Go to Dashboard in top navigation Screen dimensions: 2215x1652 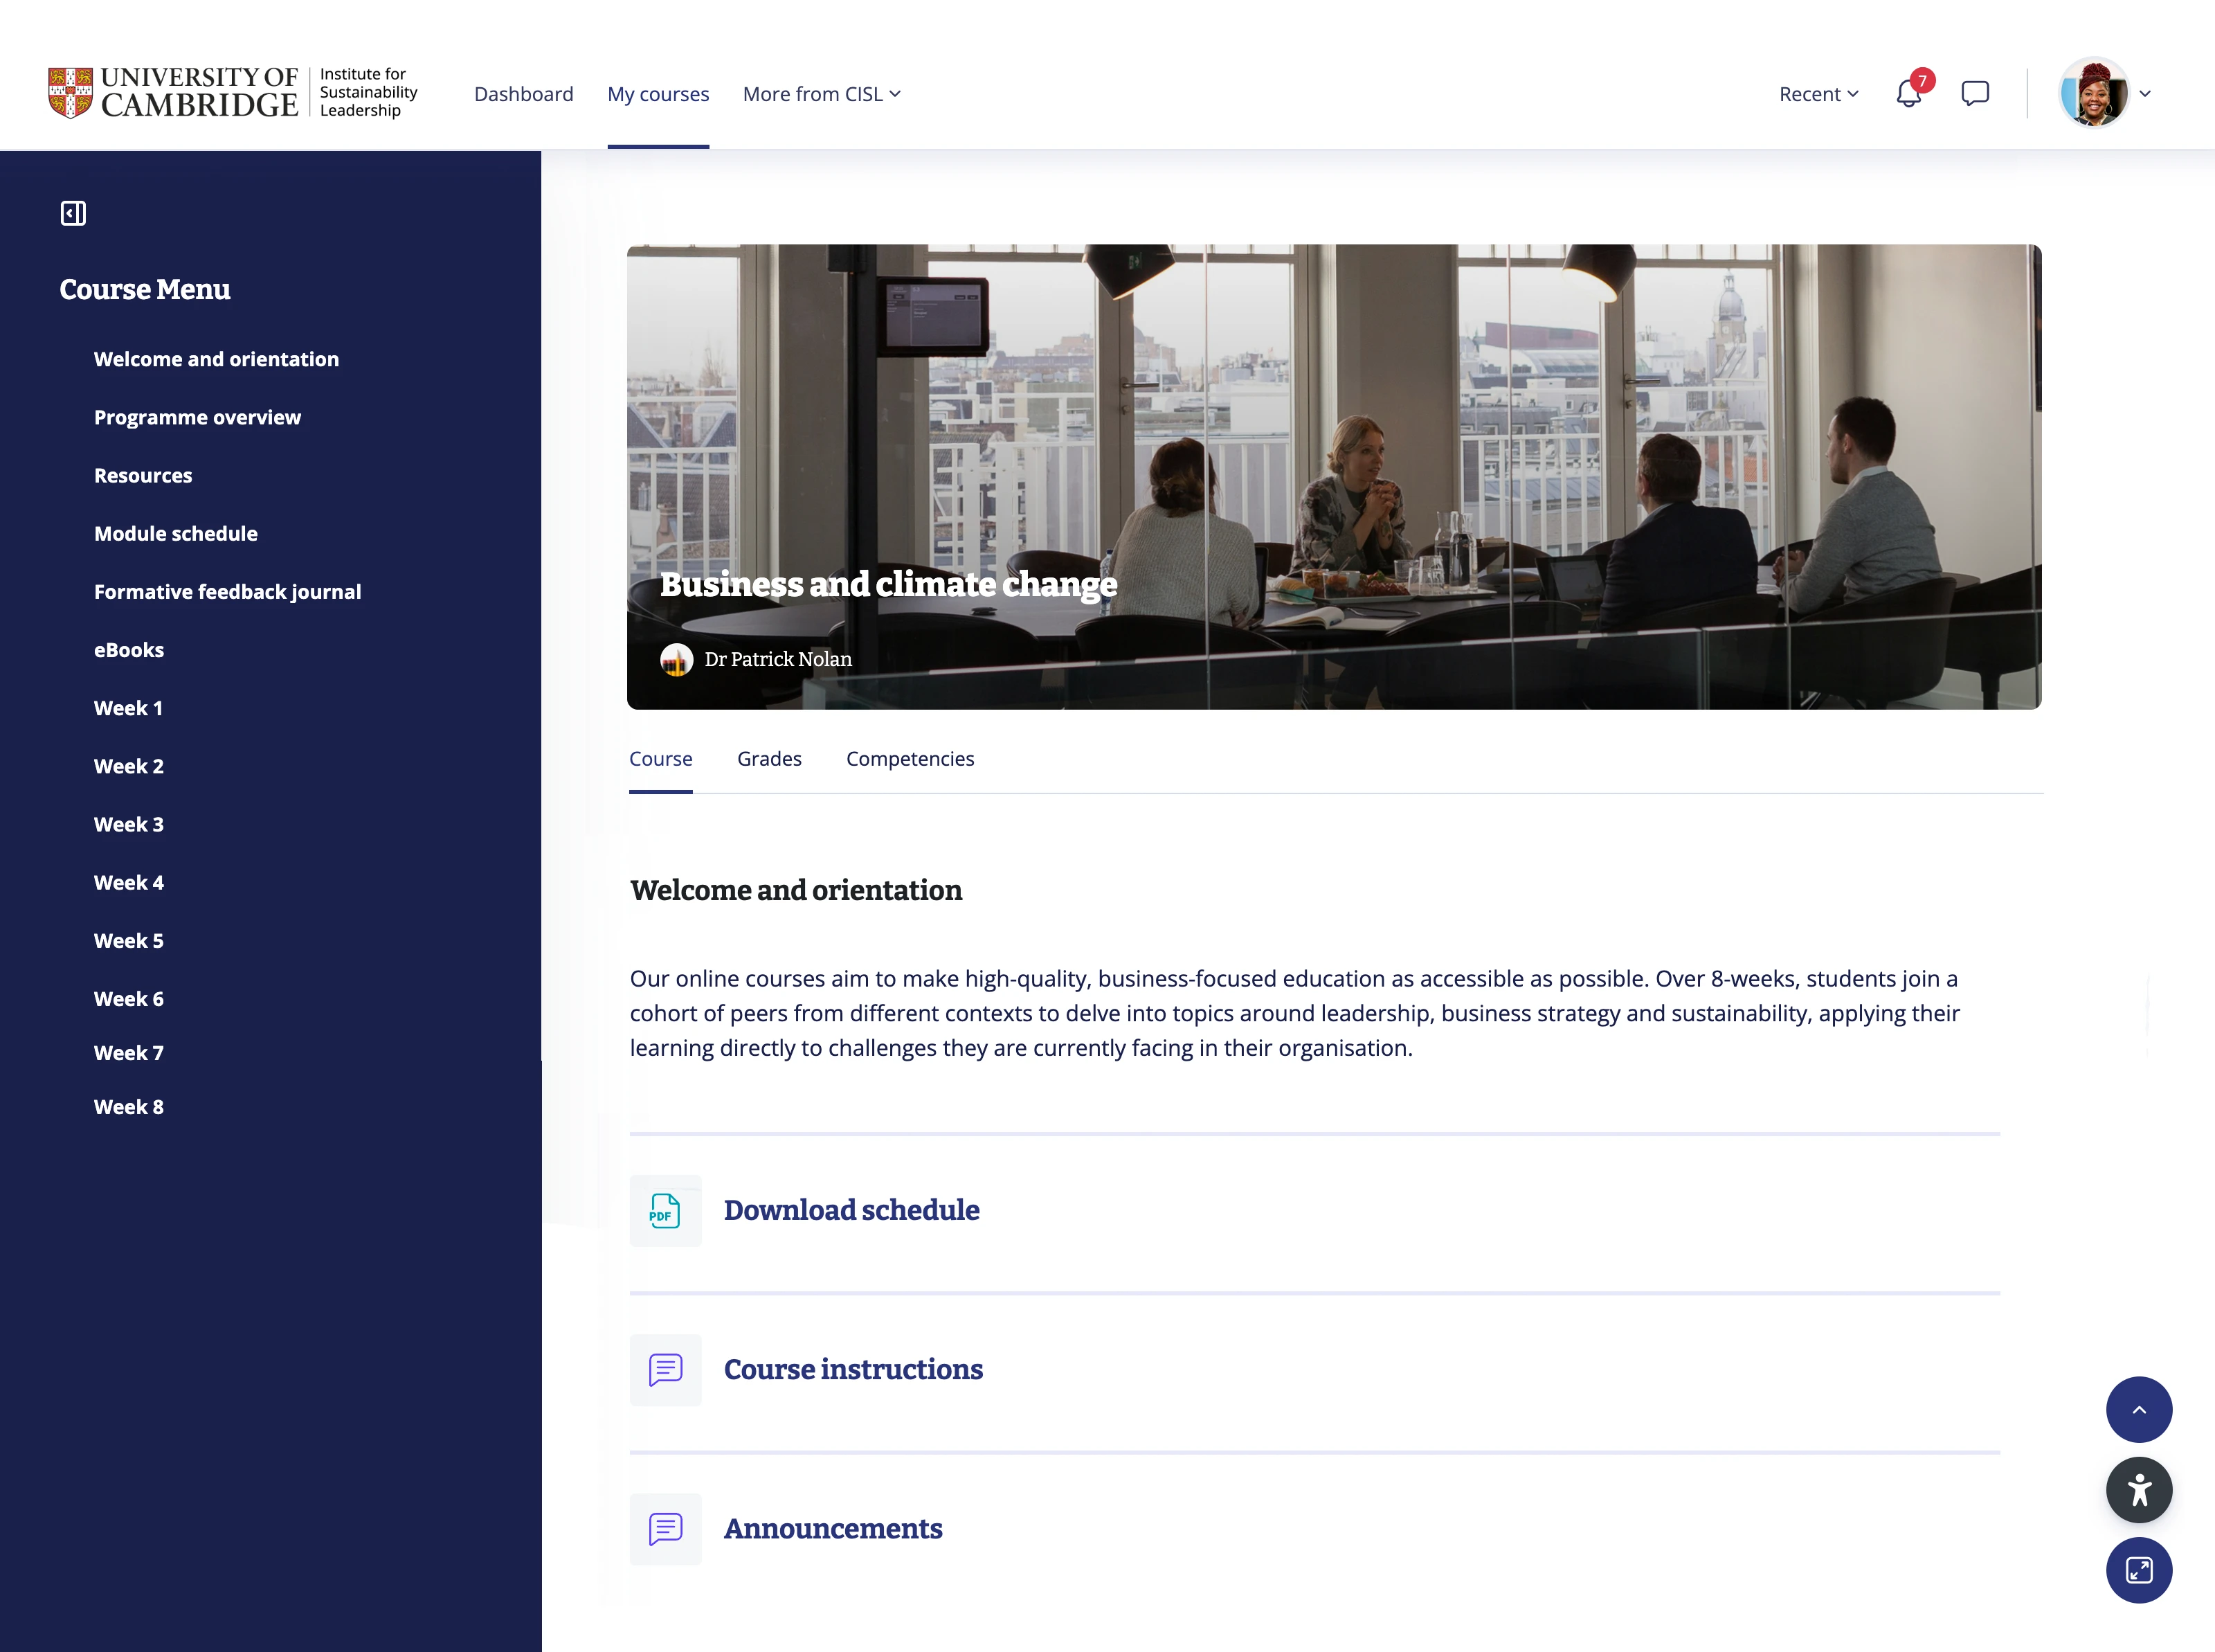524,94
